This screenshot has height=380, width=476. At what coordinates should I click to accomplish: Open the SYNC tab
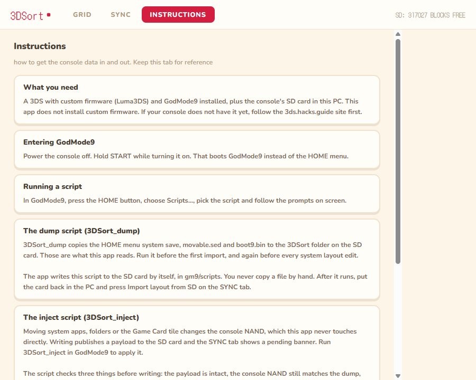121,15
